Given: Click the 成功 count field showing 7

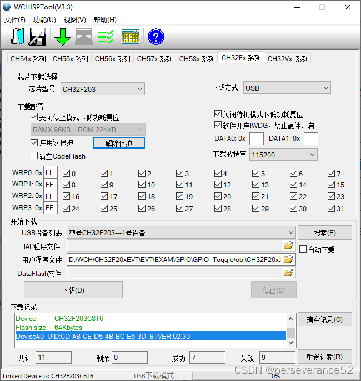Looking at the screenshot, I should coord(207,358).
